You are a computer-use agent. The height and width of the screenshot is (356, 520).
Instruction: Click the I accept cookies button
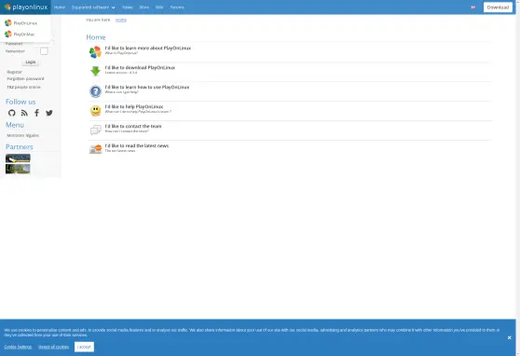pos(84,347)
